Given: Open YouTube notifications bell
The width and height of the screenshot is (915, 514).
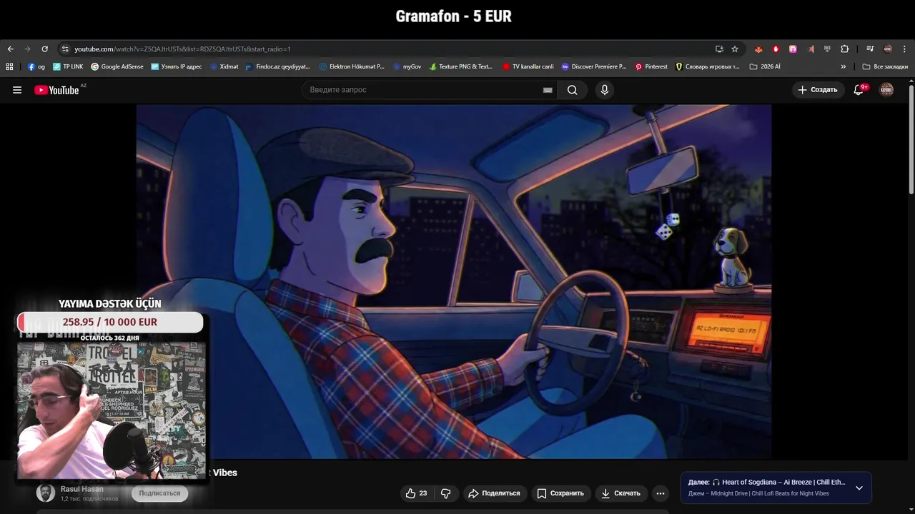Looking at the screenshot, I should click(x=859, y=90).
